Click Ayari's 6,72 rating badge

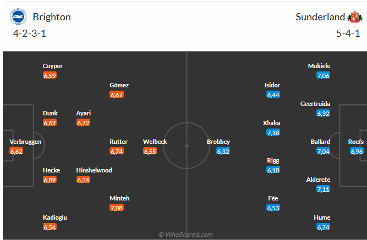point(84,123)
